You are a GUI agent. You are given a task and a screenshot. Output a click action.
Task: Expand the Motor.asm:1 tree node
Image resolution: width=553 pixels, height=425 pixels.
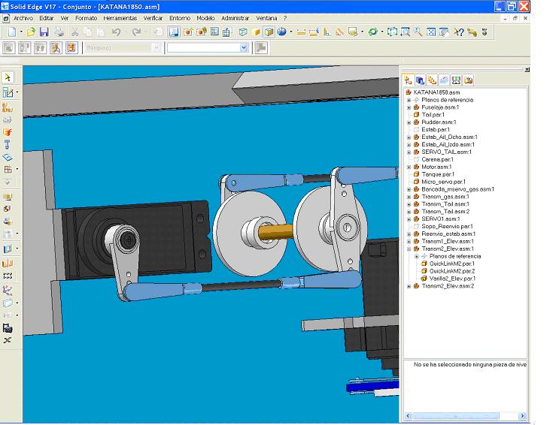click(409, 167)
